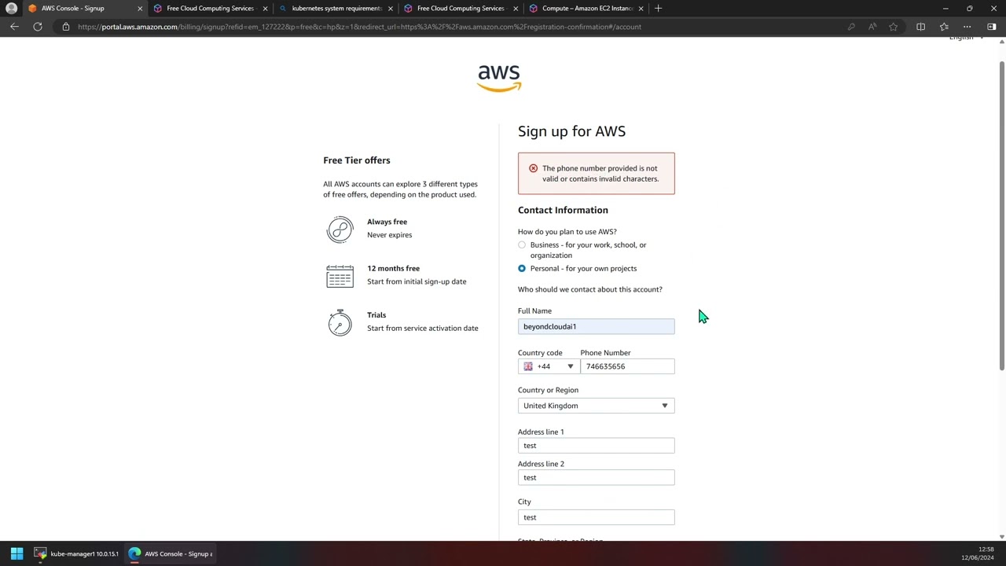Click the Phone Number field

pos(627,366)
